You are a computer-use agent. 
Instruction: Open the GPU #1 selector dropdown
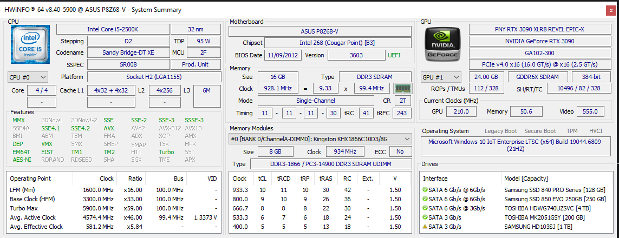(441, 77)
